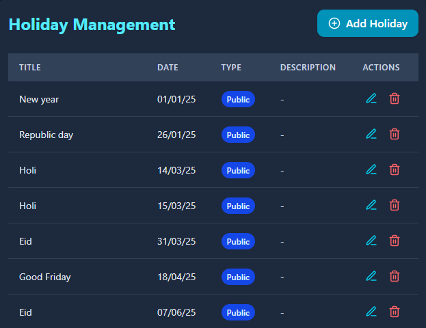Click the date 07/06/25
Screen dimensions: 426x328
click(176, 312)
